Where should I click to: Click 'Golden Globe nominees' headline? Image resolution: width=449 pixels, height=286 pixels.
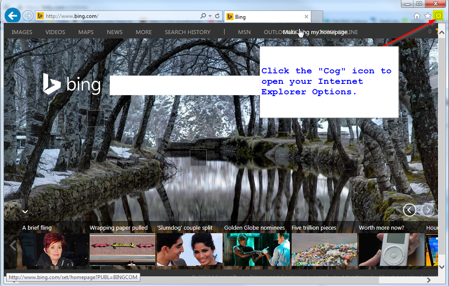[x=254, y=227]
